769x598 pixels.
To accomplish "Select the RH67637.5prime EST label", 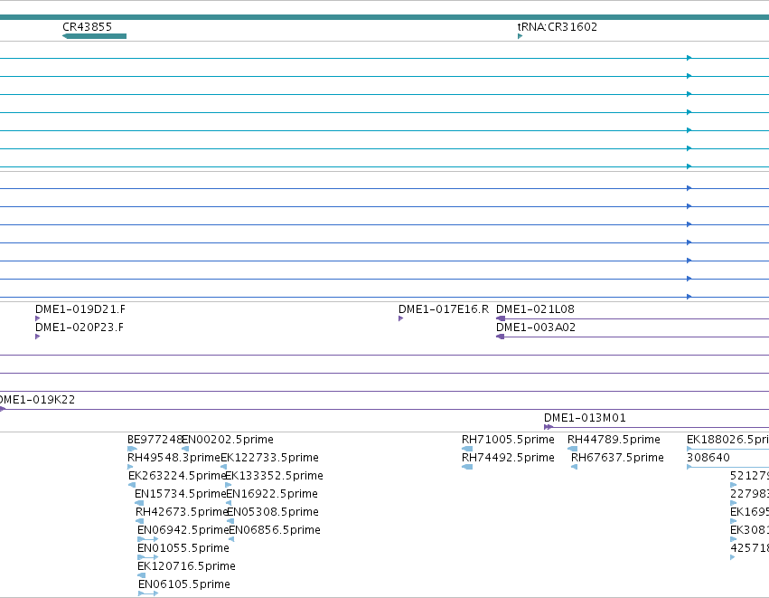I will 617,458.
